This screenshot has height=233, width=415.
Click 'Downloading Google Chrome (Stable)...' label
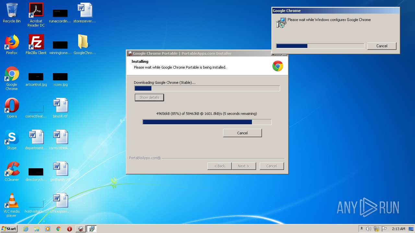point(165,83)
